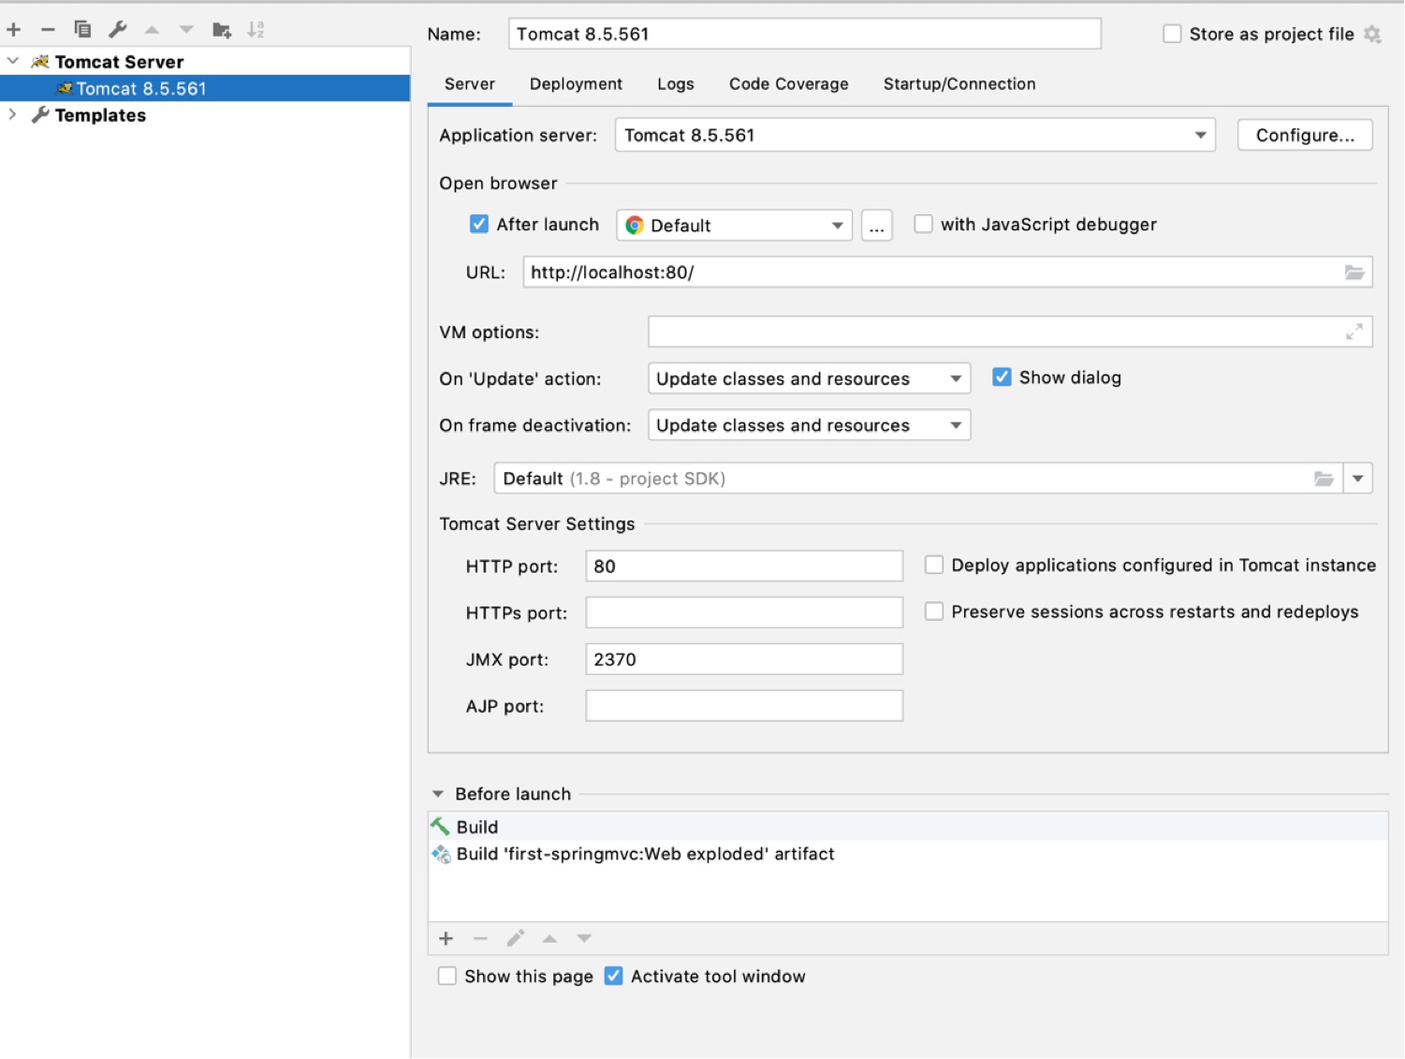Click the VM options input field

(x=1010, y=332)
